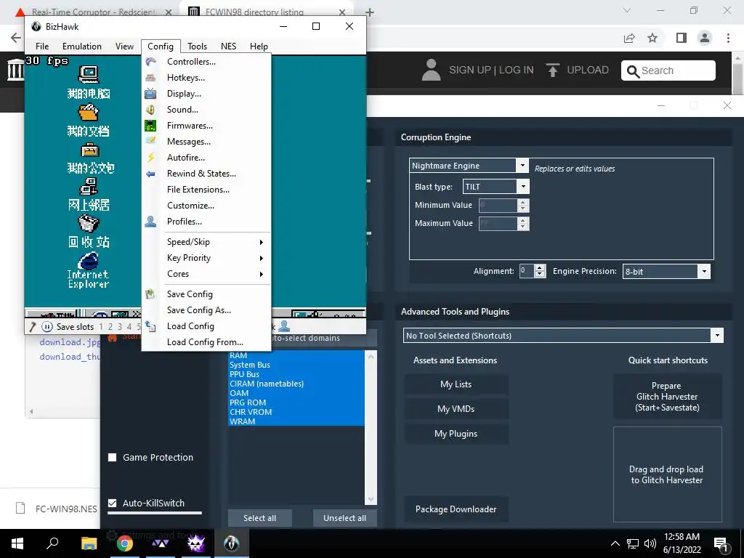Open File Explorer from taskbar
This screenshot has width=744, height=558.
tap(89, 543)
